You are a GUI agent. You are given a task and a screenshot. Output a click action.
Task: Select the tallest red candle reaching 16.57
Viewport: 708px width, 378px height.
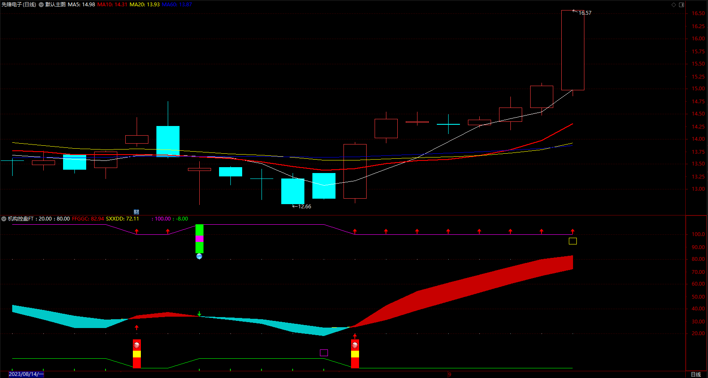[573, 50]
